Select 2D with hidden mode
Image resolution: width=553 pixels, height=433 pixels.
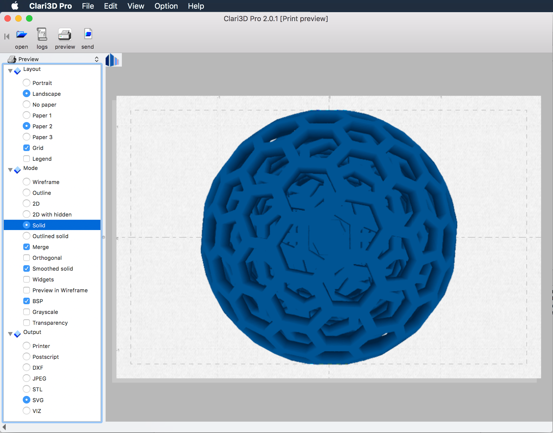(x=27, y=214)
